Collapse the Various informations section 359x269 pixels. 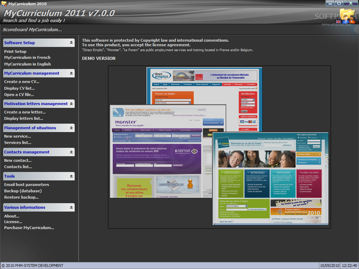click(x=71, y=207)
